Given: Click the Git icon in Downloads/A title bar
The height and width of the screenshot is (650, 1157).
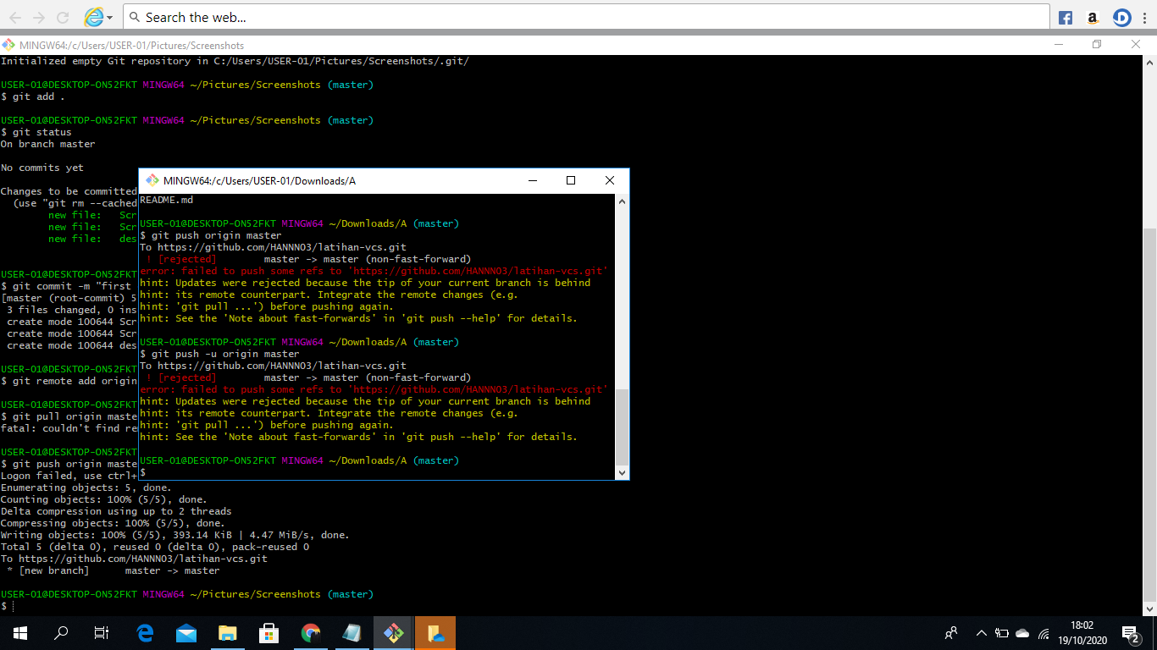Looking at the screenshot, I should tap(152, 180).
